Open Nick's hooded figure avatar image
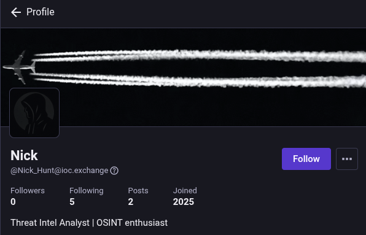Image resolution: width=366 pixels, height=235 pixels. click(x=34, y=113)
